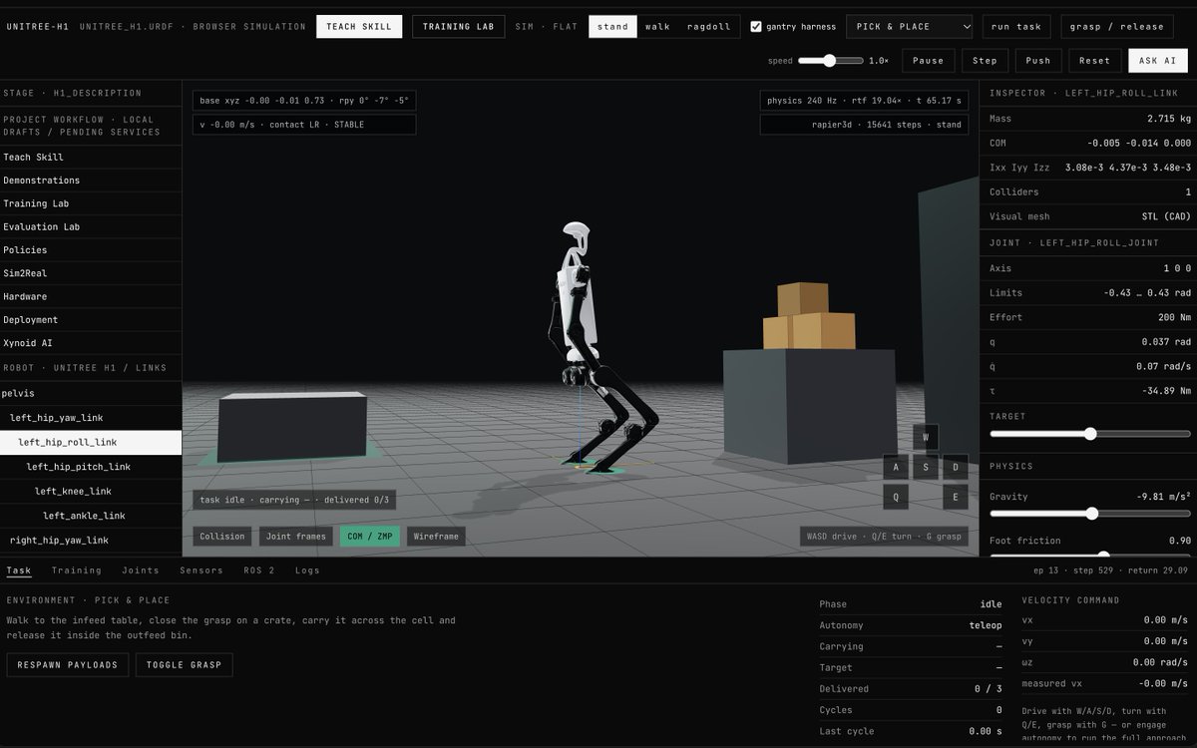
Task: Click RESPAWN PAYLOADS button
Action: tap(68, 665)
